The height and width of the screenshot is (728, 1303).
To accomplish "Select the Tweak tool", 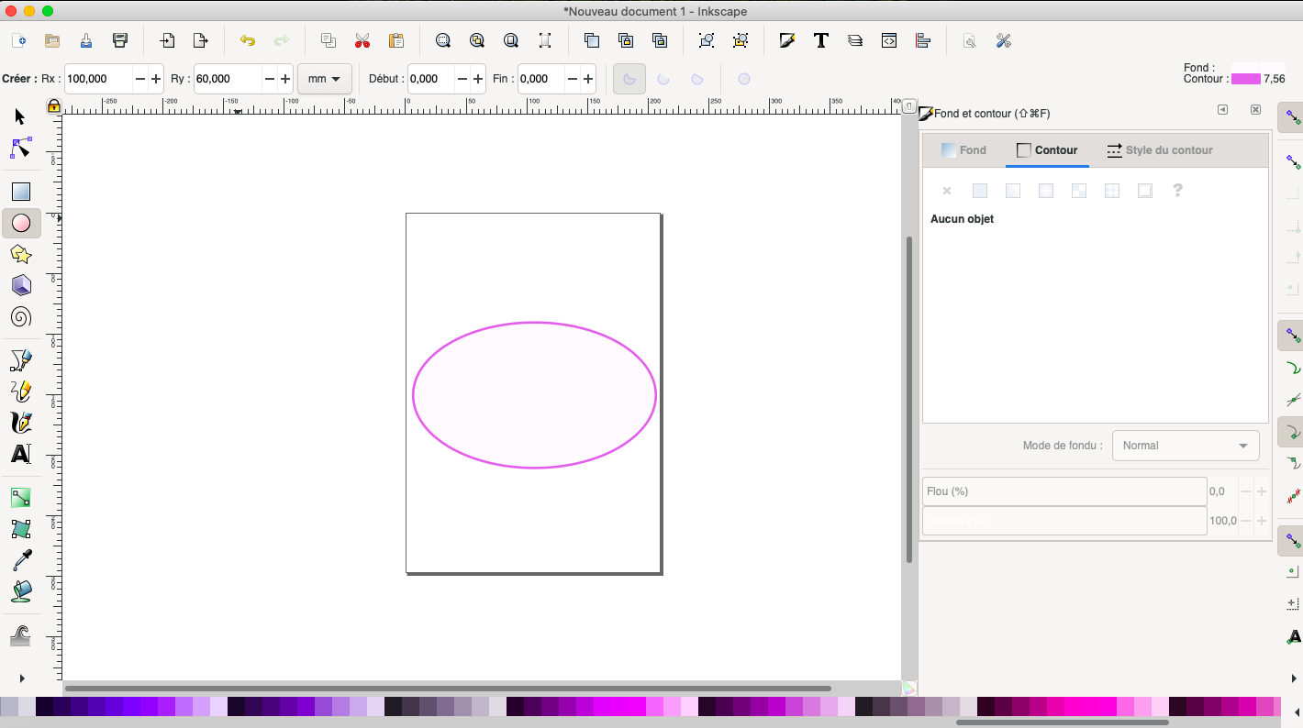I will click(20, 635).
